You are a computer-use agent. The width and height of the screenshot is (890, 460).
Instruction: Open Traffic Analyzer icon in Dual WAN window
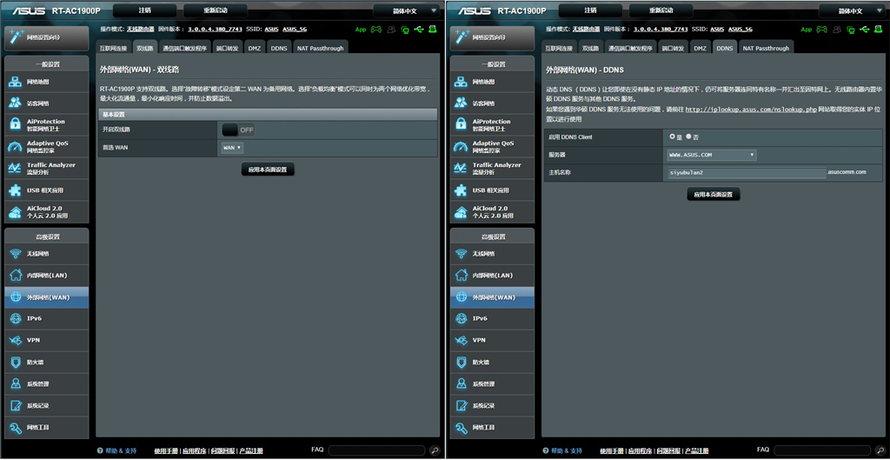click(x=15, y=168)
